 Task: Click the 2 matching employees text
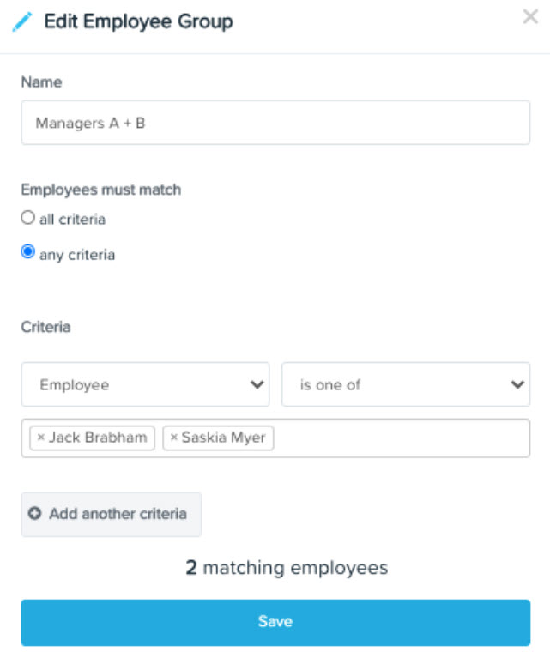tap(287, 568)
